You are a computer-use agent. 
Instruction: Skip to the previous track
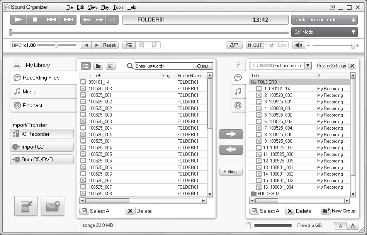(51, 20)
